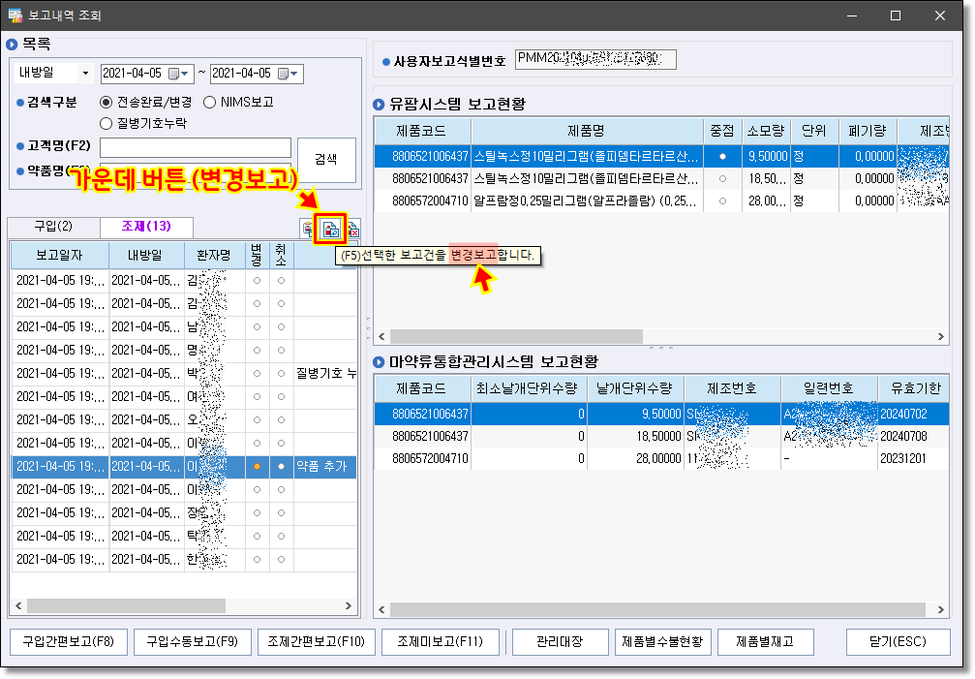975x679 pixels.
Task: Expand the 내방일 date type dropdown
Action: pyautogui.click(x=85, y=74)
